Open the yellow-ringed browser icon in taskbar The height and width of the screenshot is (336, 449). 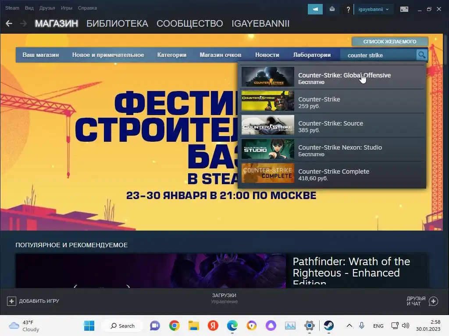tap(251, 325)
